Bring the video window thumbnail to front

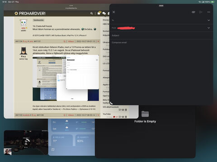tap(26, 143)
